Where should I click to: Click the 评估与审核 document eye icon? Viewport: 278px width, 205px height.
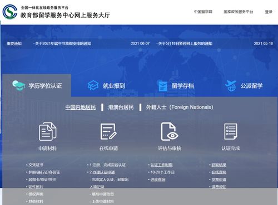click(x=170, y=131)
